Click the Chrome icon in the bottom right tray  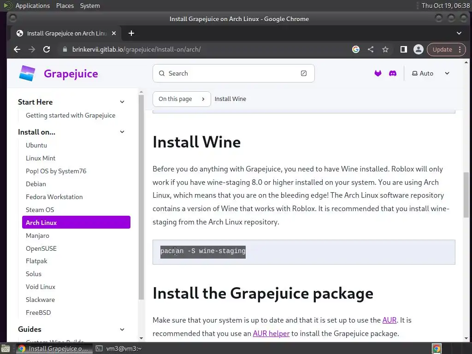click(437, 348)
